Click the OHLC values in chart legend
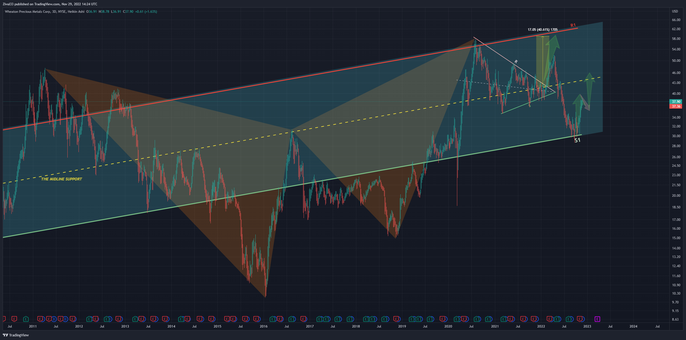The width and height of the screenshot is (686, 340). pos(110,12)
